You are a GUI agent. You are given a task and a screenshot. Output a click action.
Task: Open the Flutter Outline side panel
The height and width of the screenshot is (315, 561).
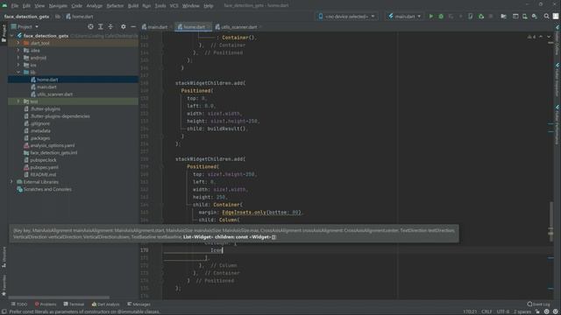(x=557, y=39)
